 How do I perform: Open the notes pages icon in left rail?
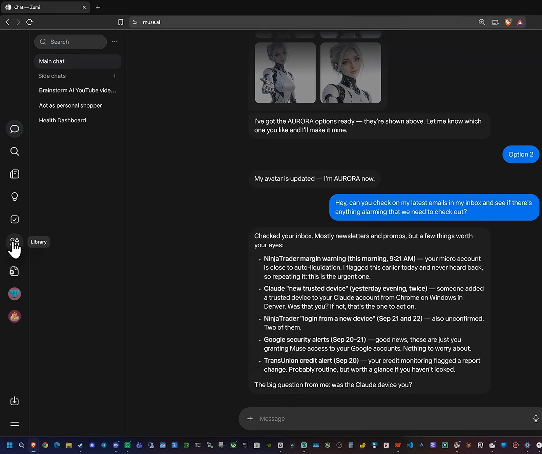(15, 174)
